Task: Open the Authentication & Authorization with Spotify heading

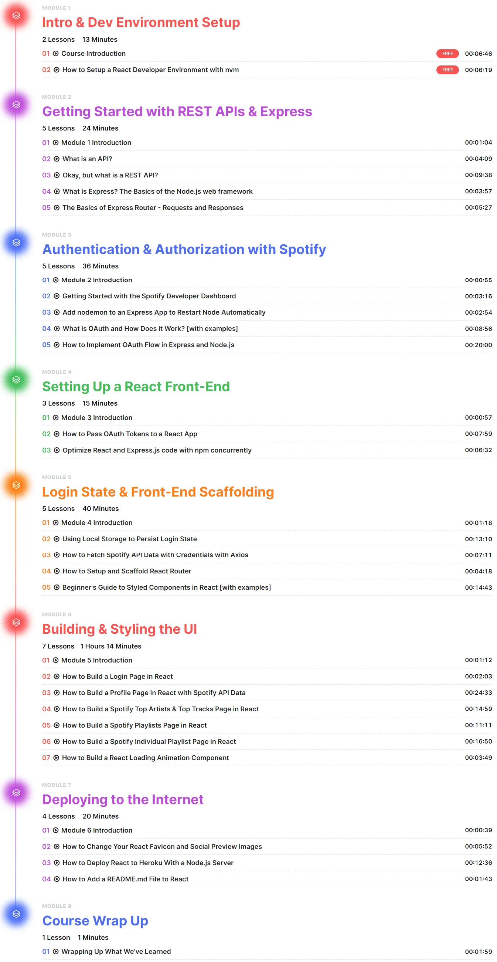Action: tap(184, 249)
